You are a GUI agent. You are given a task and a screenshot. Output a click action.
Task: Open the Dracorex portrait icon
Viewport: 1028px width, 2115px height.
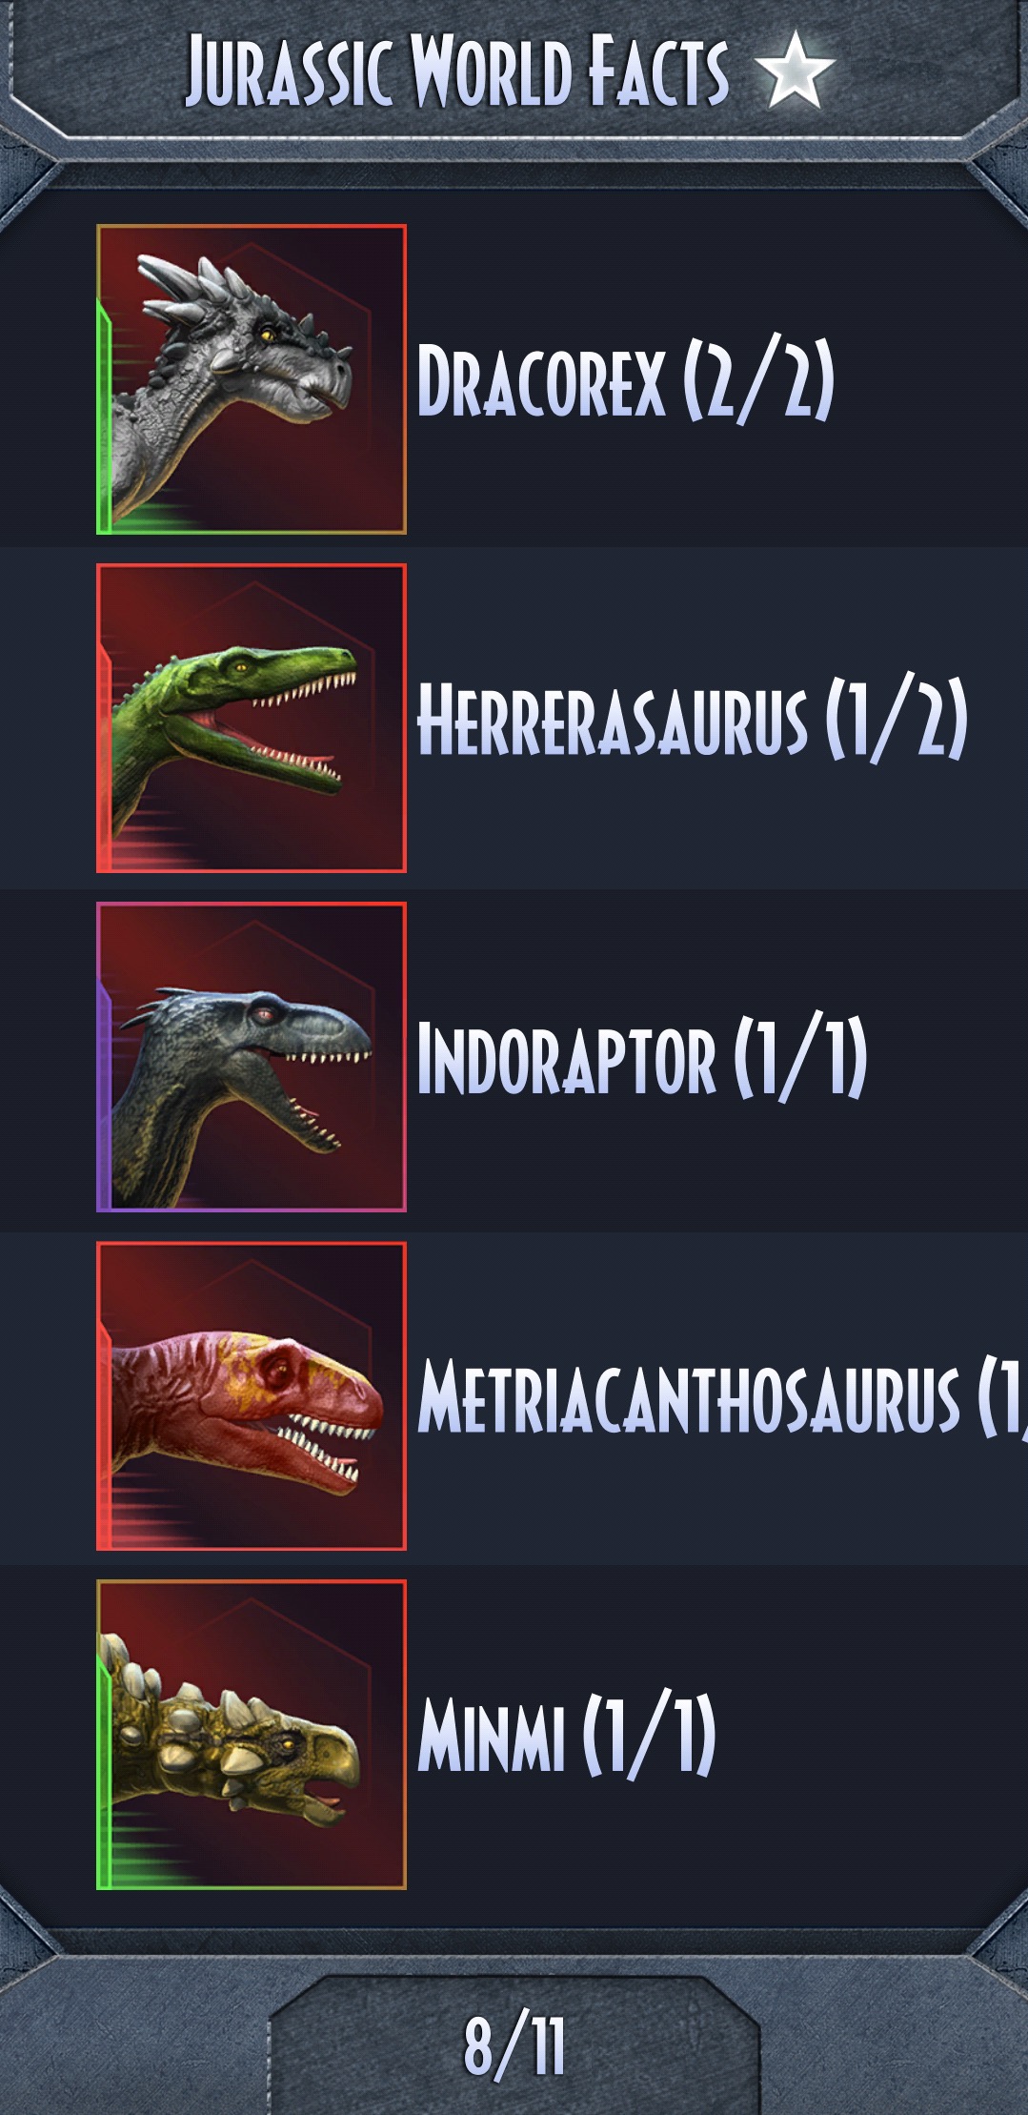252,379
